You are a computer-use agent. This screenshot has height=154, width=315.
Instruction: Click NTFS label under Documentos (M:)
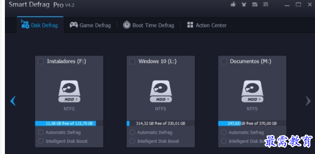[252, 109]
